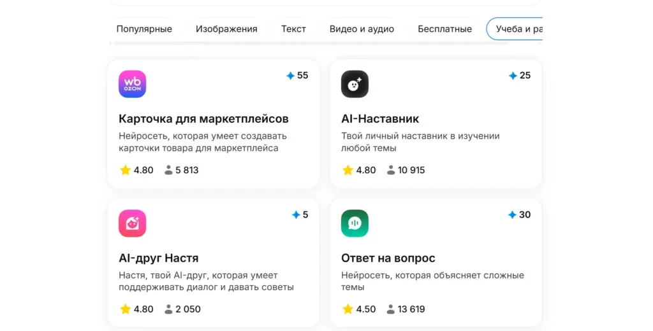Click the 4.80 rating in AI-друг Настя card
The width and height of the screenshot is (653, 331).
143,309
